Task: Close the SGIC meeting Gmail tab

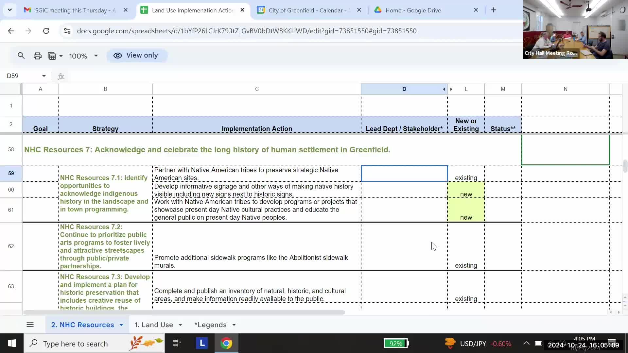Action: 126,10
